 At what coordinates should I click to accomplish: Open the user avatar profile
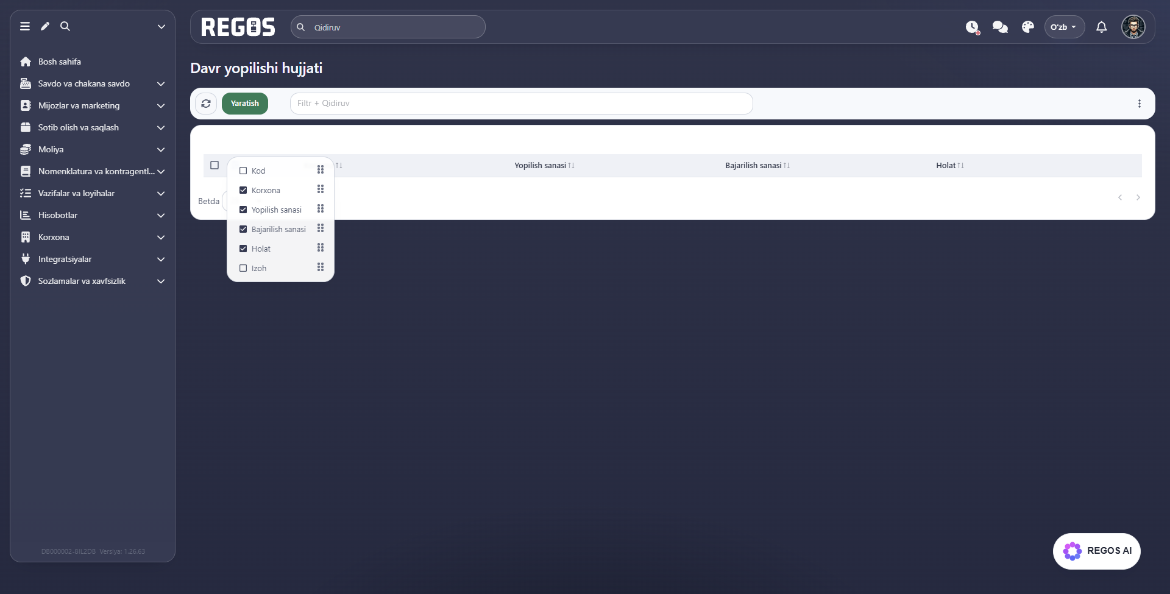(x=1133, y=27)
